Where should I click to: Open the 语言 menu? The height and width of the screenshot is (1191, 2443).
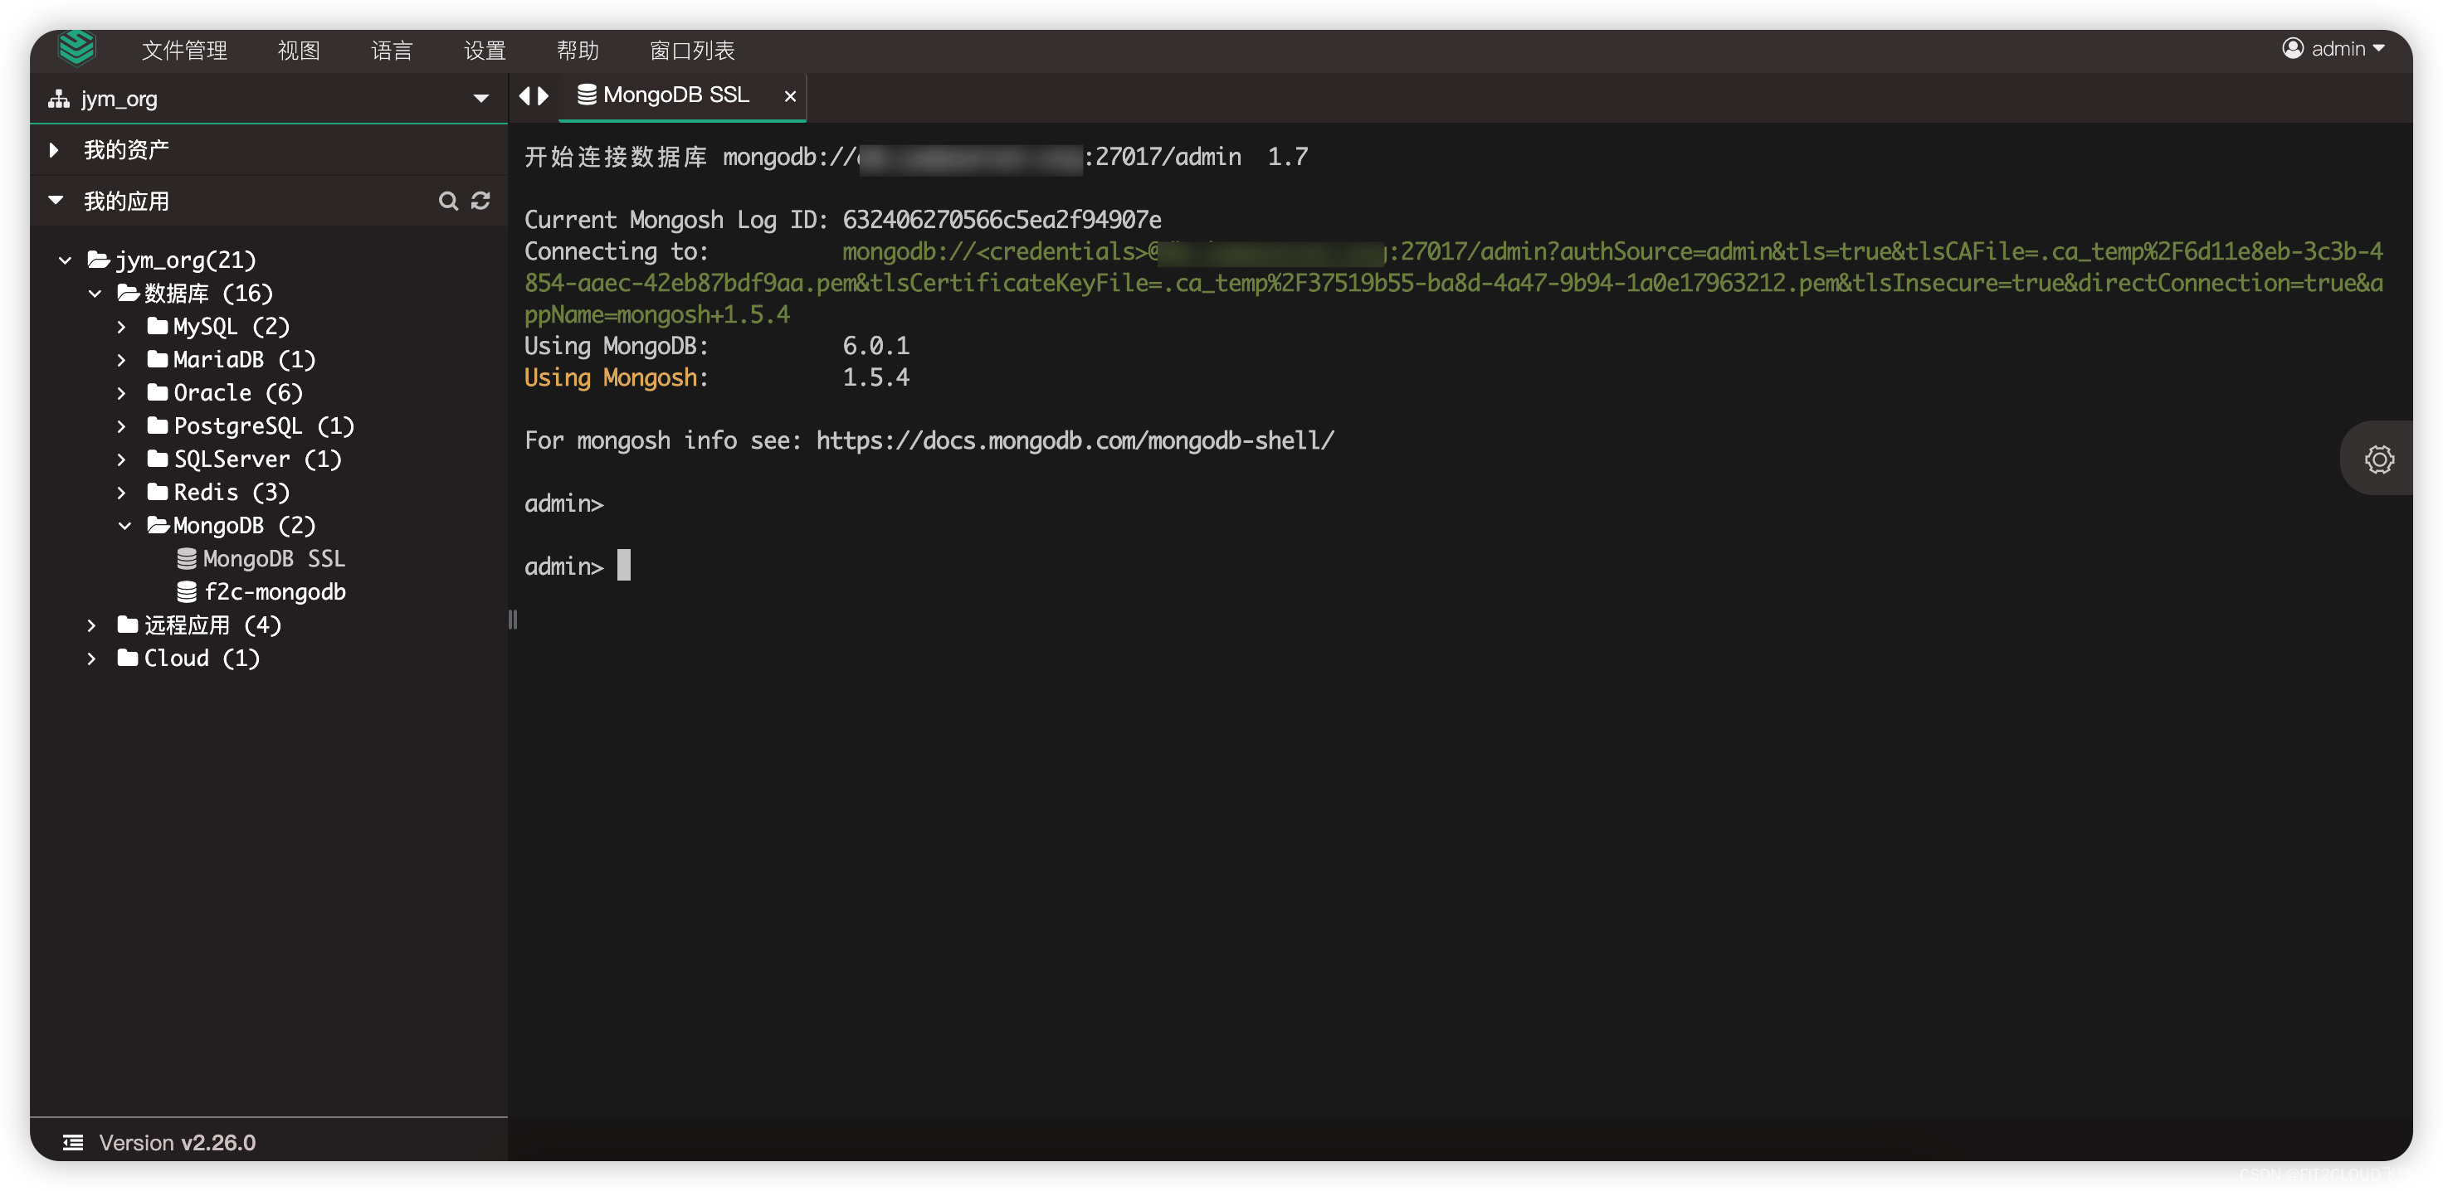coord(392,51)
